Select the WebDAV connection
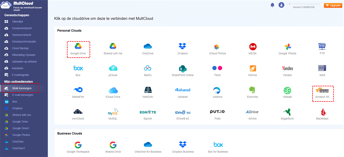This screenshot has width=344, height=157. [148, 93]
